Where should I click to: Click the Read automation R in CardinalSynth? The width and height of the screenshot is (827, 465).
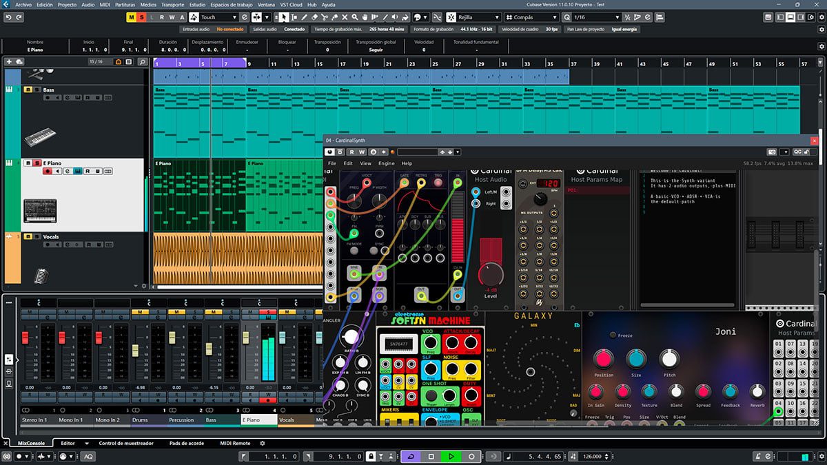click(351, 152)
